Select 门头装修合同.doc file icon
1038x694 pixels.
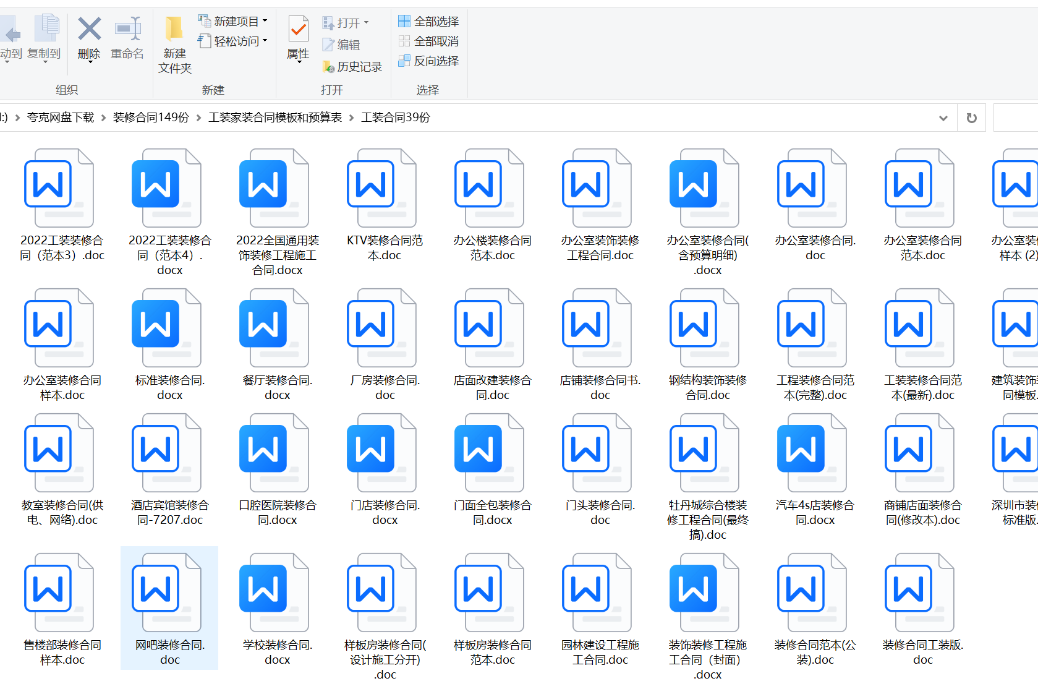point(597,453)
